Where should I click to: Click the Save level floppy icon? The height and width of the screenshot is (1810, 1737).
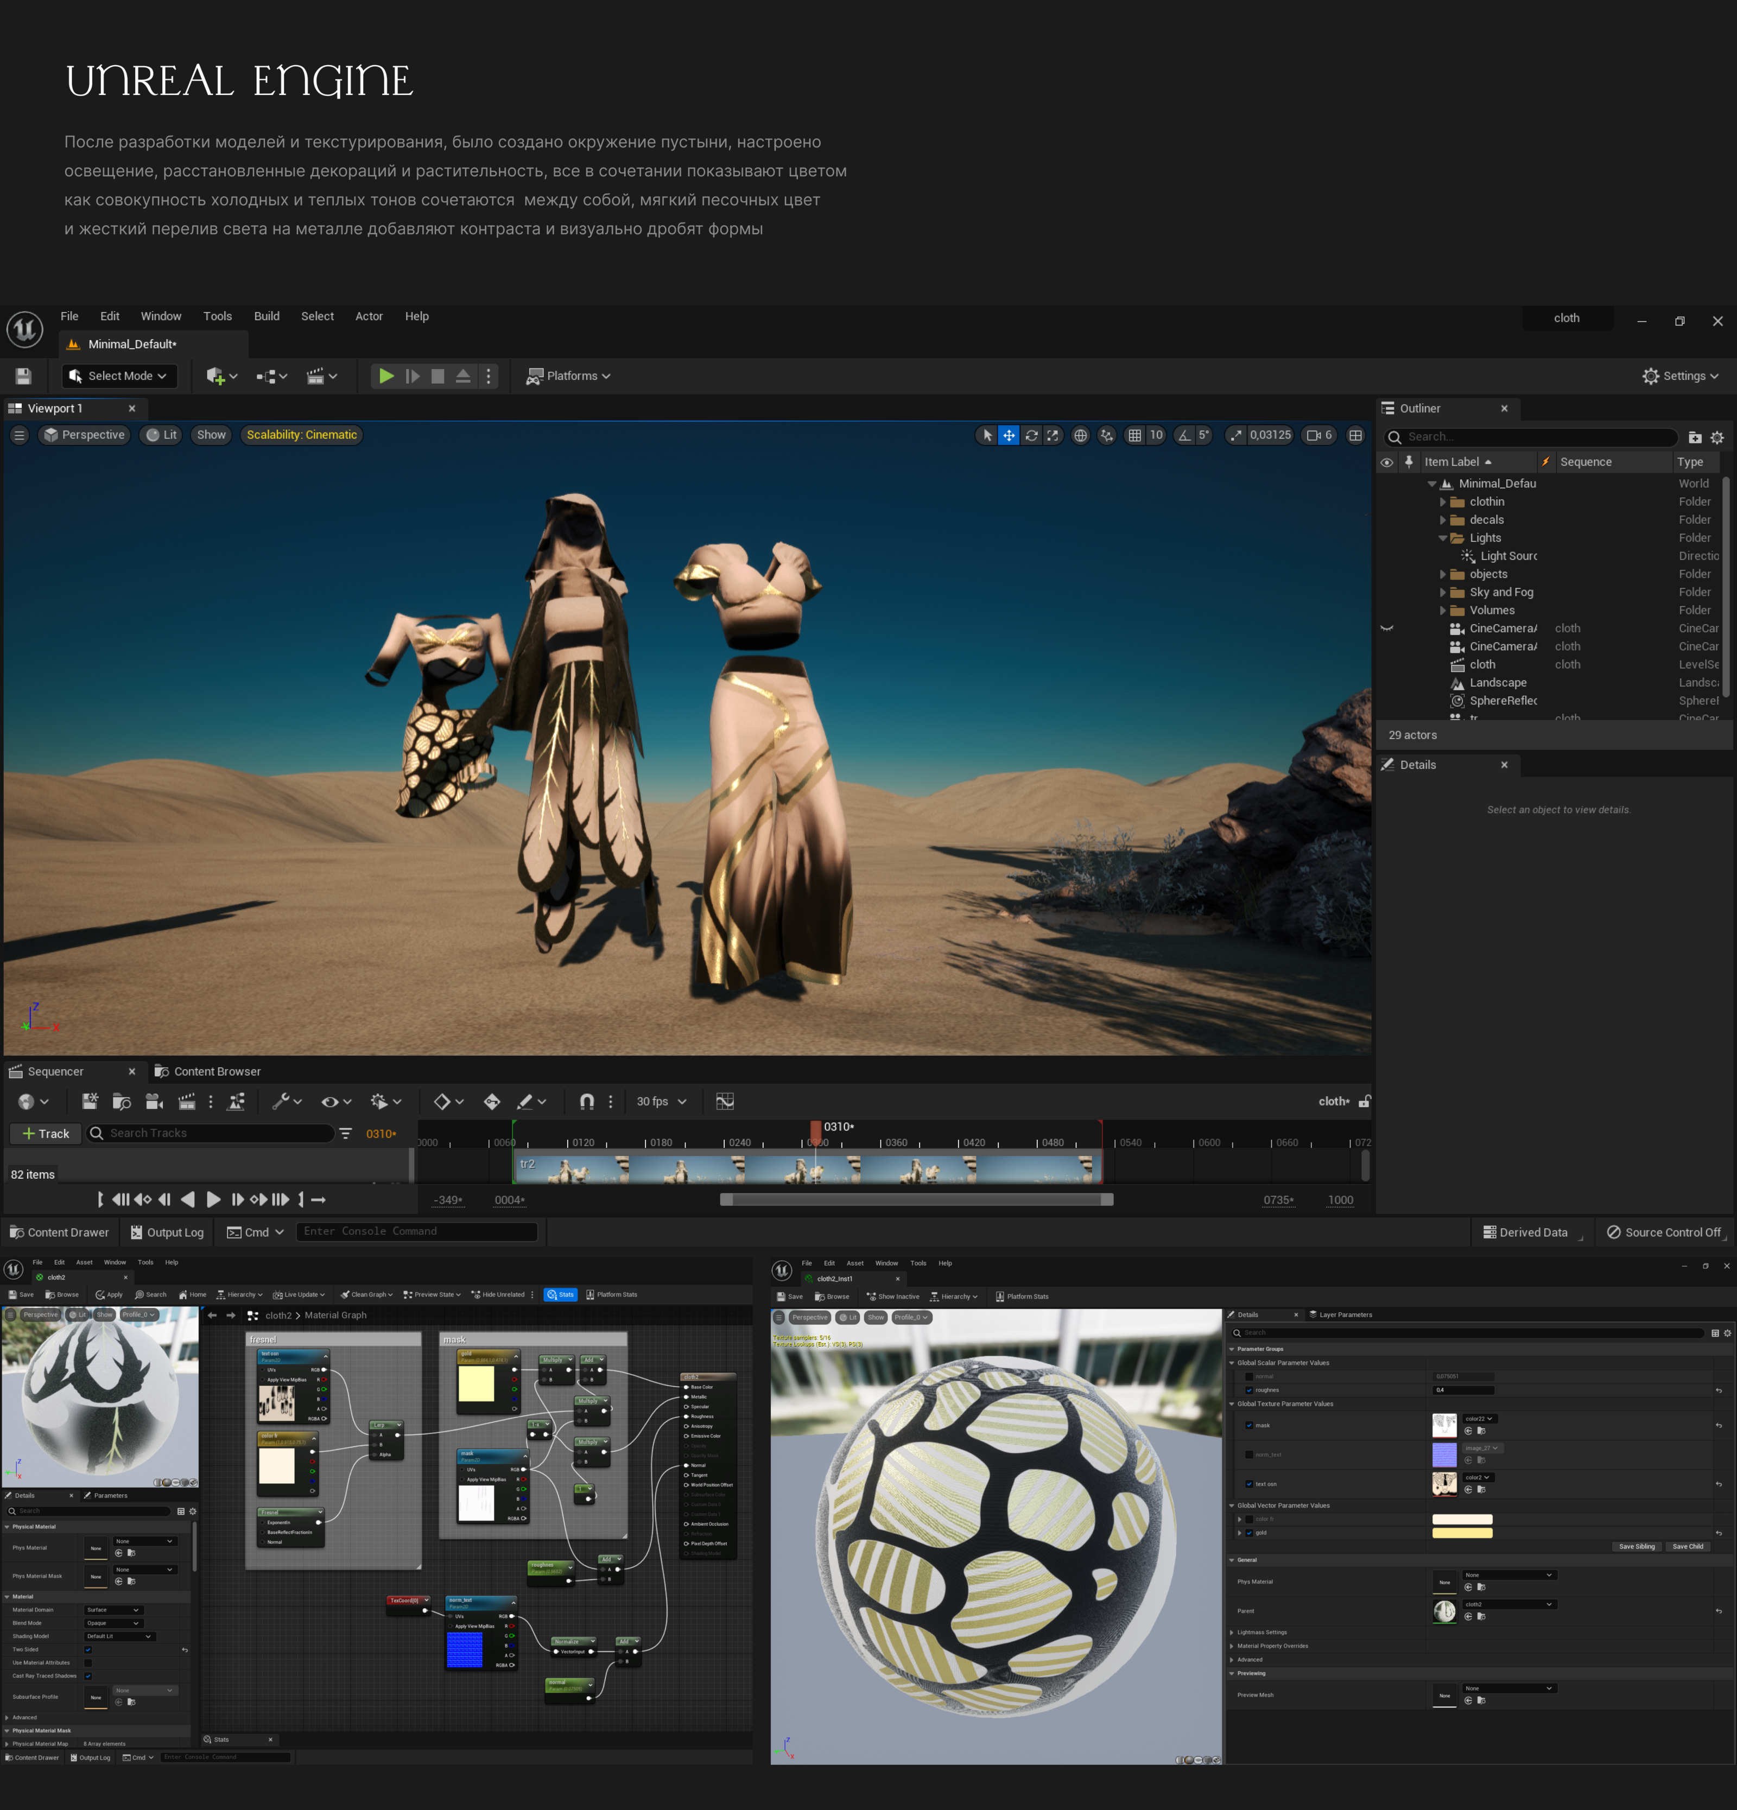point(23,376)
